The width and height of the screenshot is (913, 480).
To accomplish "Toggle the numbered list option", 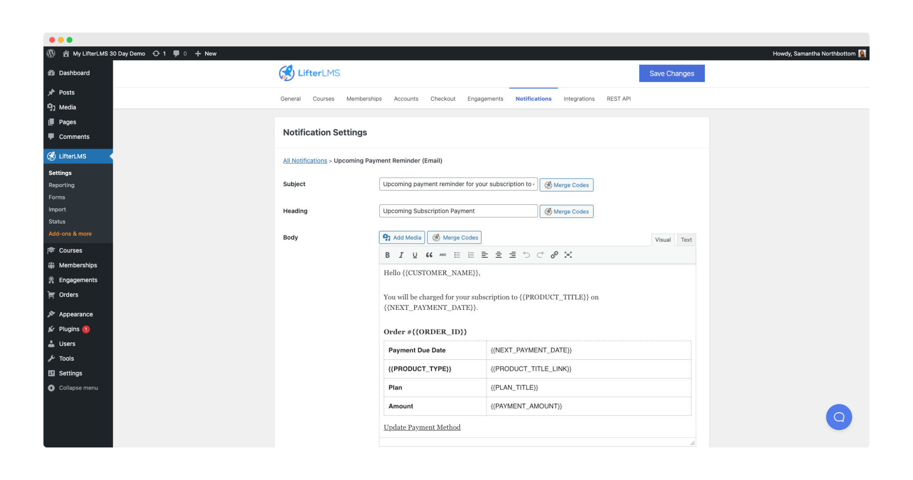I will (x=471, y=255).
